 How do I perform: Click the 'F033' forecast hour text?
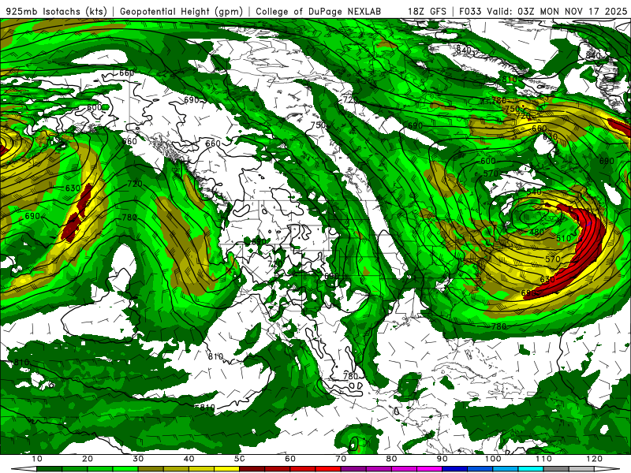coord(470,11)
